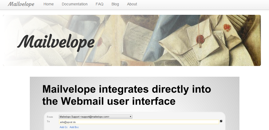This screenshot has width=269, height=130.
Task: Click the Mailvelope logo in the navbar
Action: click(x=21, y=4)
